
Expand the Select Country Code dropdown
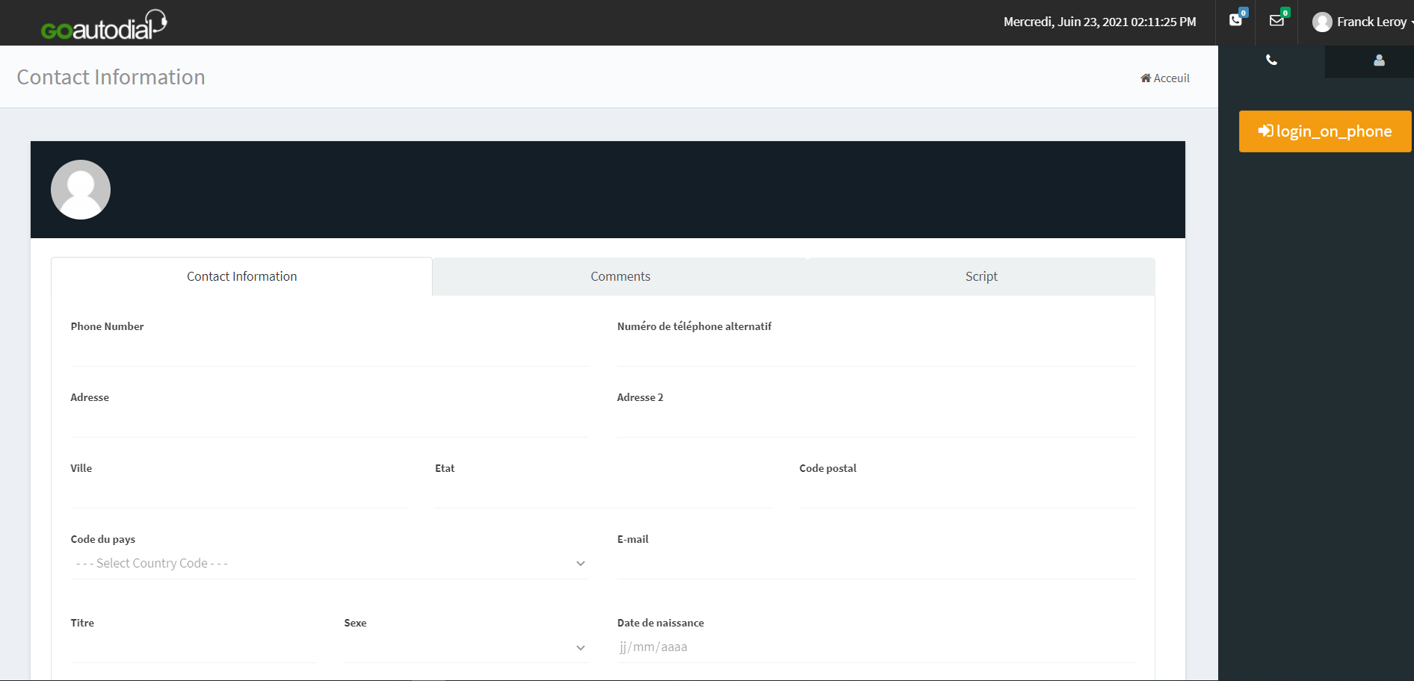tap(330, 564)
